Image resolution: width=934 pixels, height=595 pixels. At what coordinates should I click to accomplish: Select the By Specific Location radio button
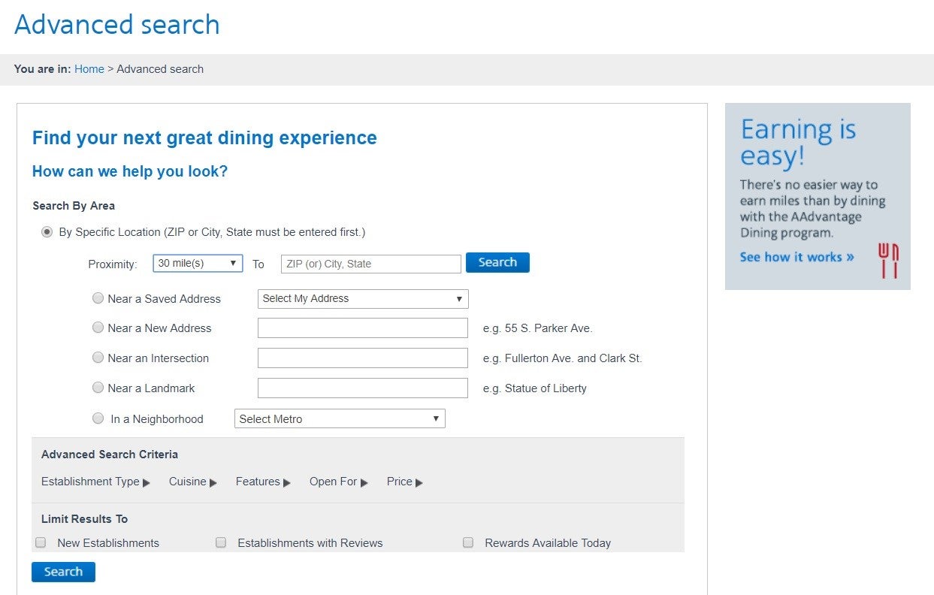tap(47, 232)
